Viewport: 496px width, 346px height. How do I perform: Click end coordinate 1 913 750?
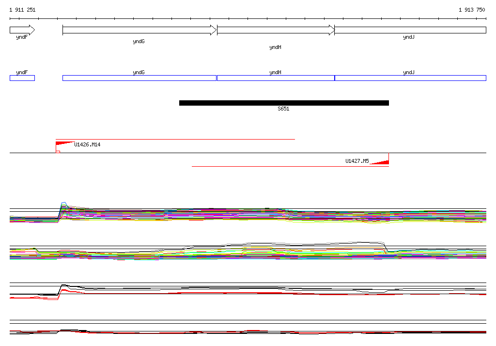pos(472,10)
